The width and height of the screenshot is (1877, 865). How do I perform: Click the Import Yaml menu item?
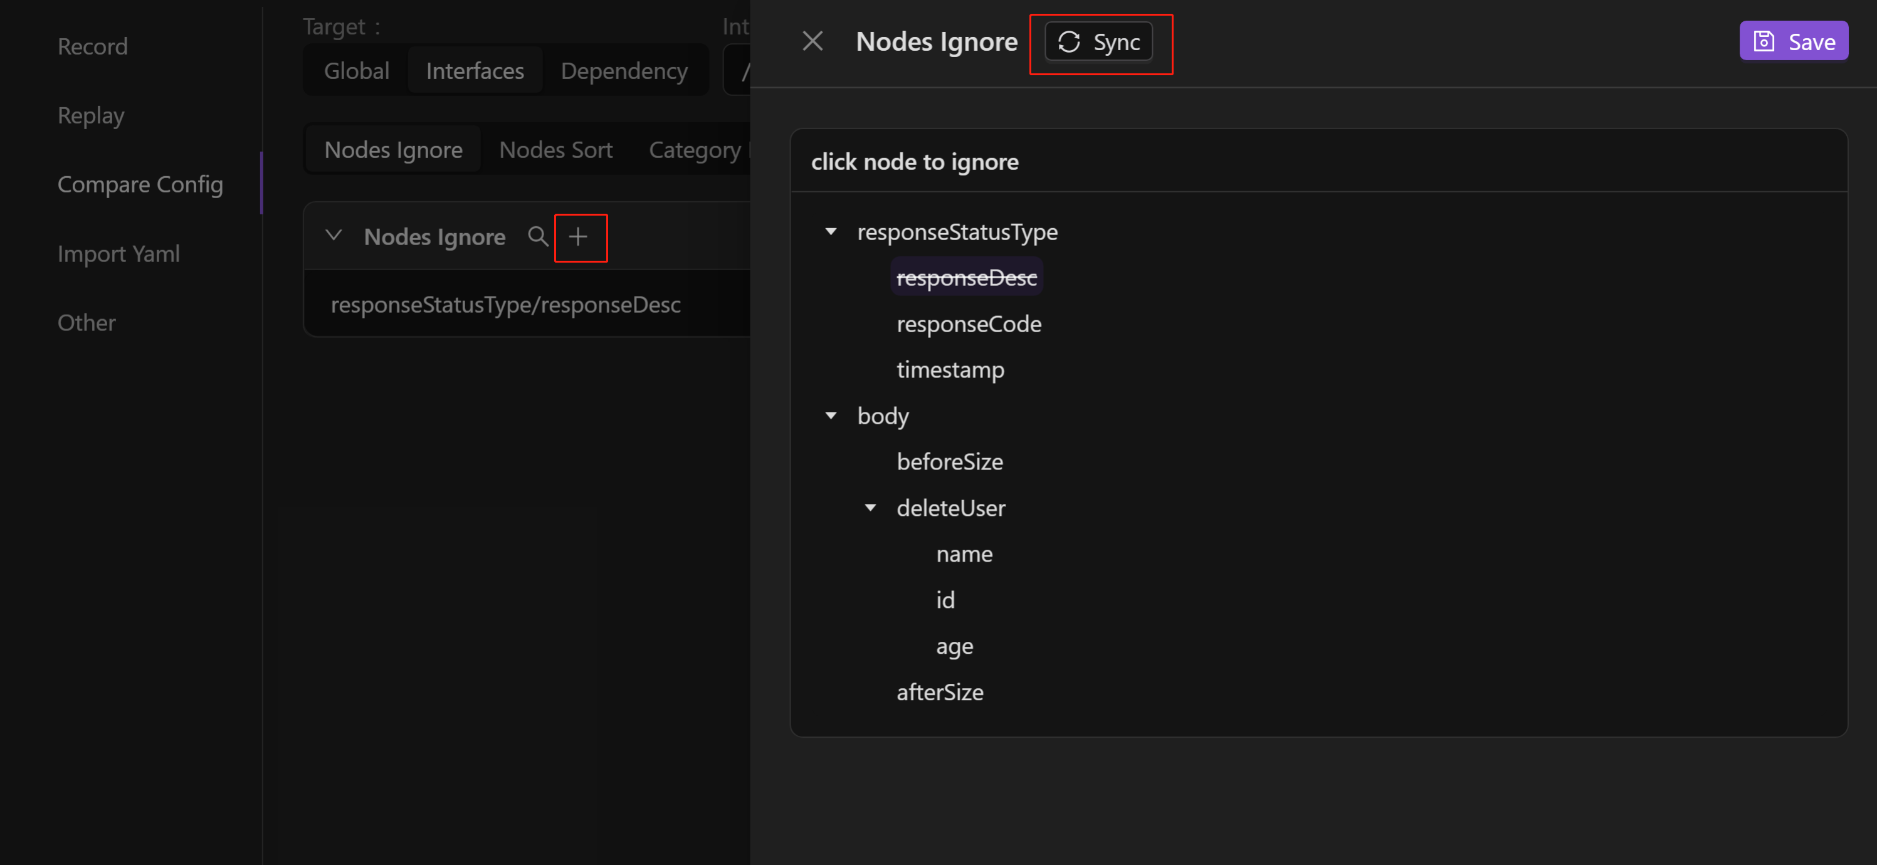click(118, 254)
